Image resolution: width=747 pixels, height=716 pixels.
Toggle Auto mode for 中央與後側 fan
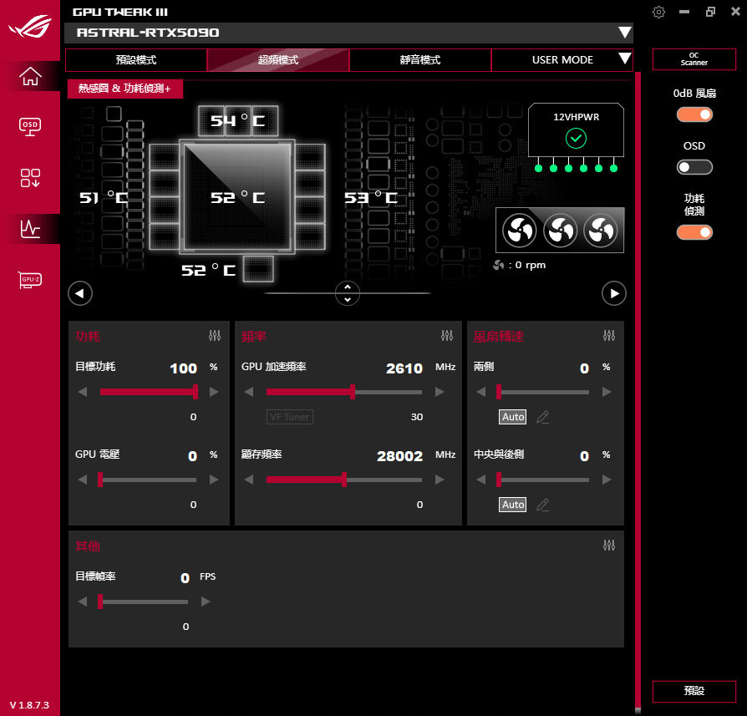pos(512,505)
